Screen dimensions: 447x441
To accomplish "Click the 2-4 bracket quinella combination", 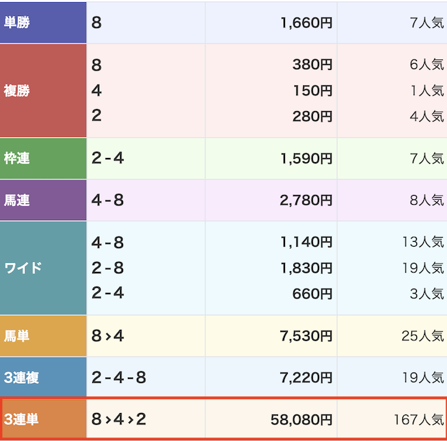I will pyautogui.click(x=108, y=159).
